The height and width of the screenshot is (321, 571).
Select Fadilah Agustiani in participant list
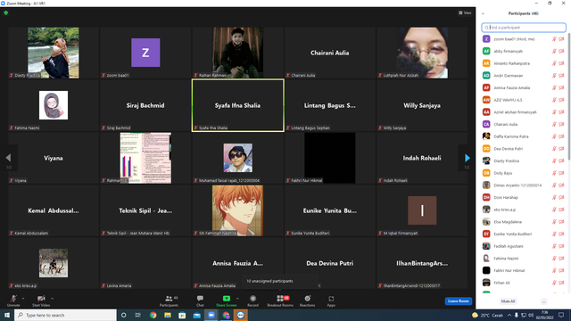[x=524, y=246]
